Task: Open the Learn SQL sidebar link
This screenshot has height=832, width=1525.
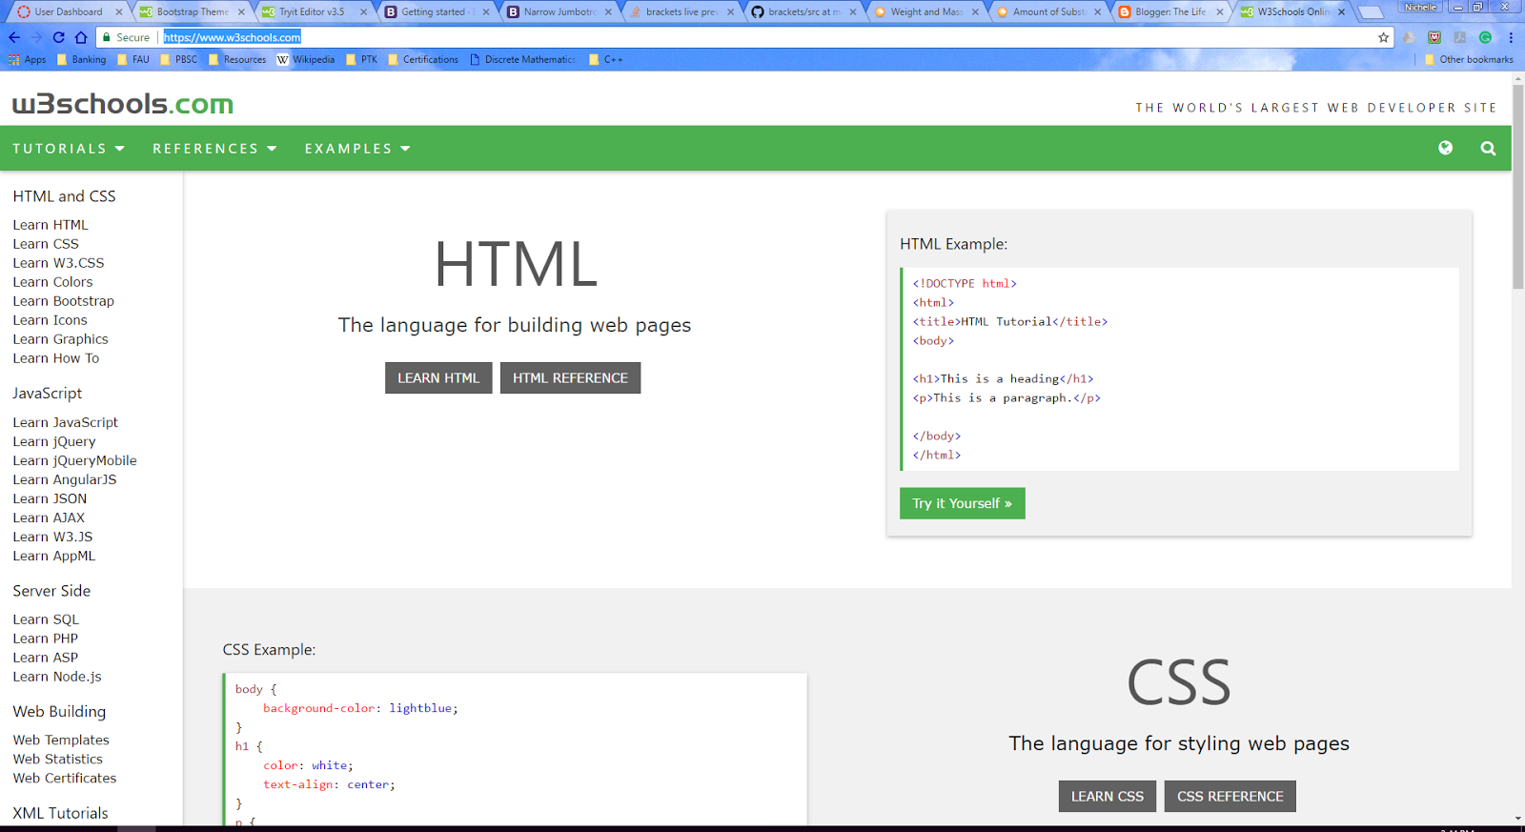Action: click(x=46, y=619)
